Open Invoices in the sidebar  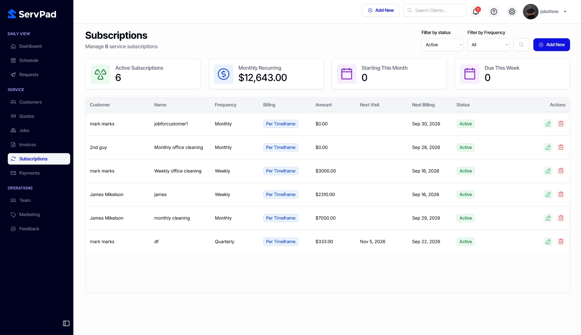39,145
